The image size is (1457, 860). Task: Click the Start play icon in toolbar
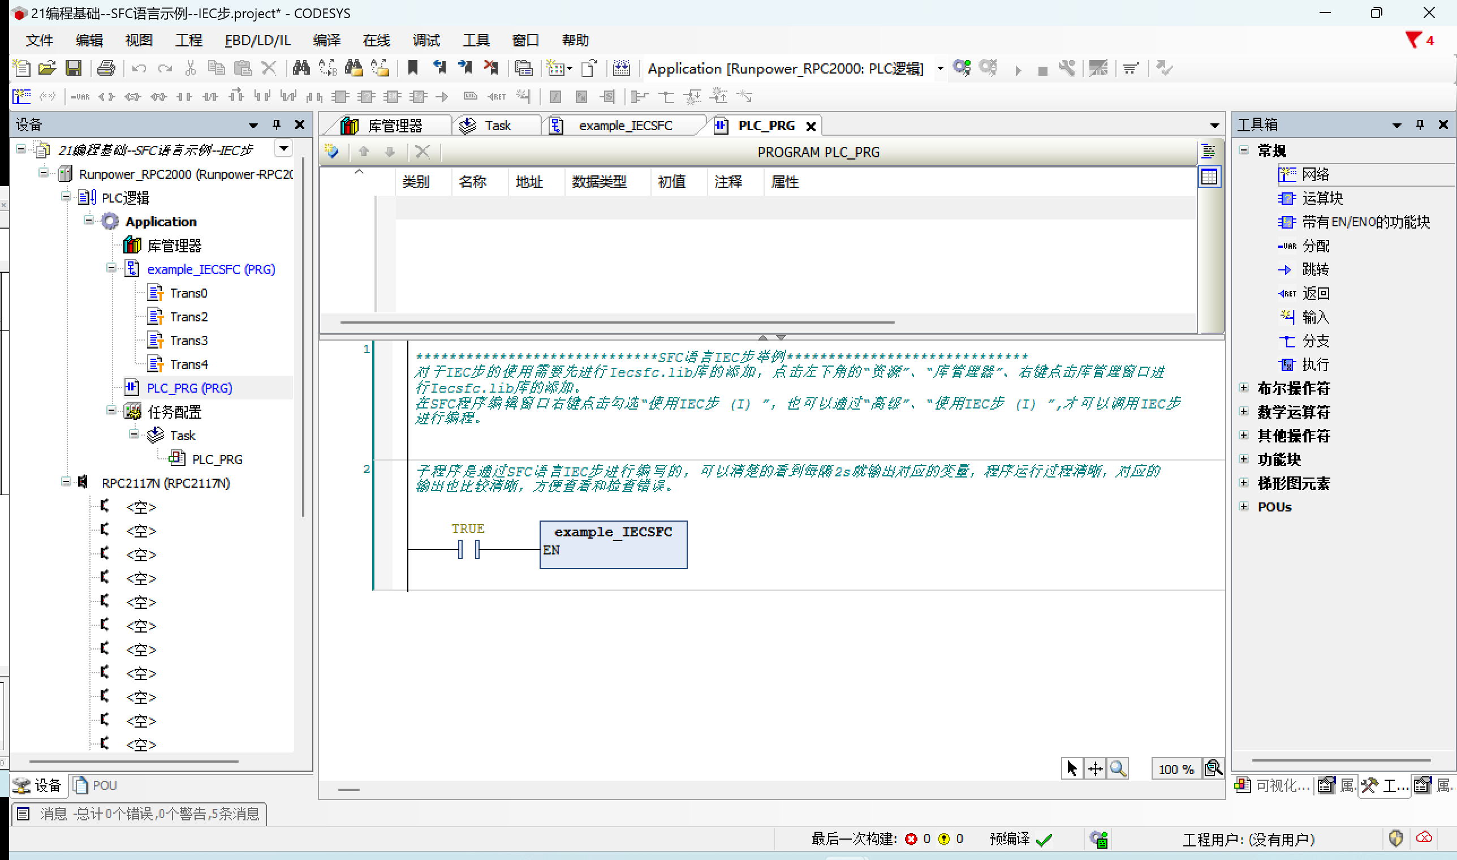1018,70
